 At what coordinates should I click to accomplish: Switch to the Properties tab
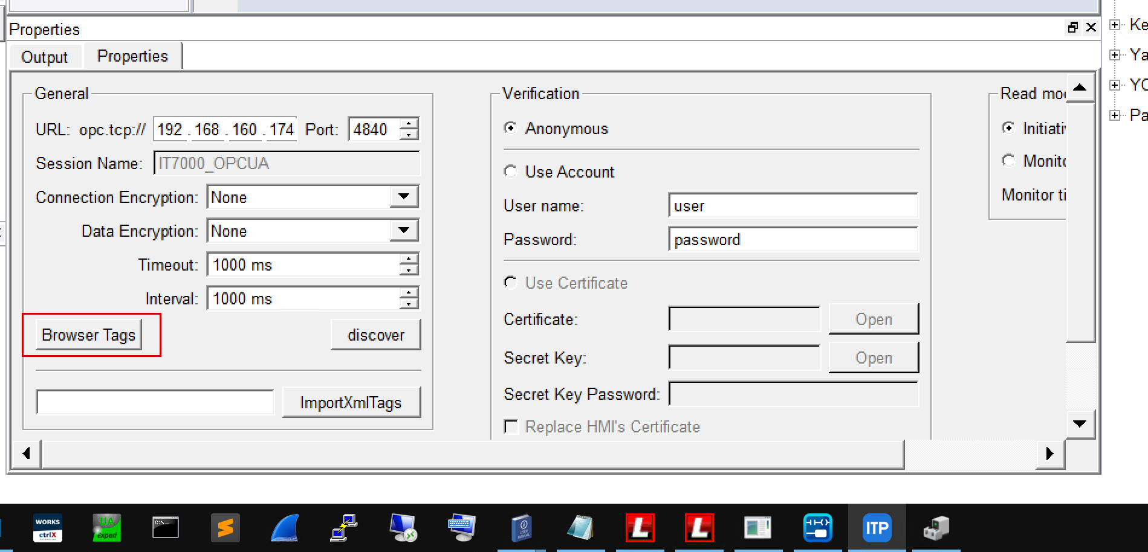pyautogui.click(x=132, y=56)
